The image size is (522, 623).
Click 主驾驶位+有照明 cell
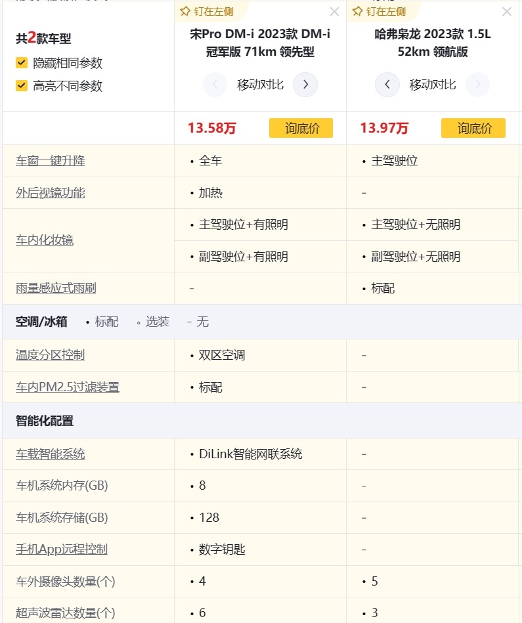coord(243,225)
